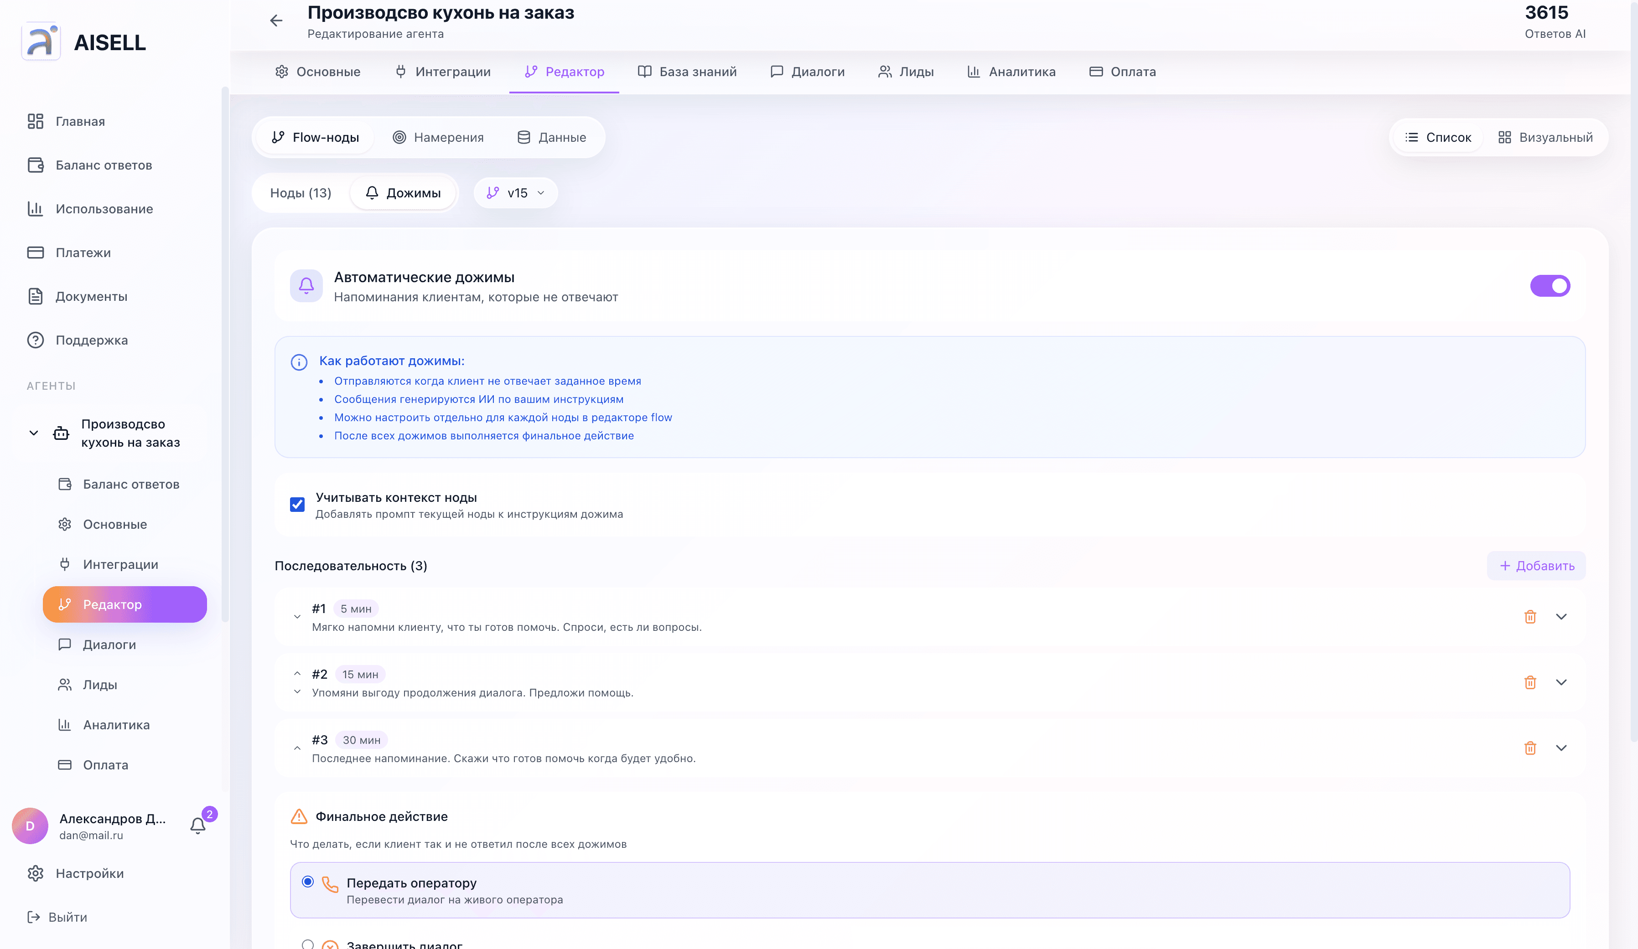
Task: Click the back arrow next to agent title
Action: 276,21
